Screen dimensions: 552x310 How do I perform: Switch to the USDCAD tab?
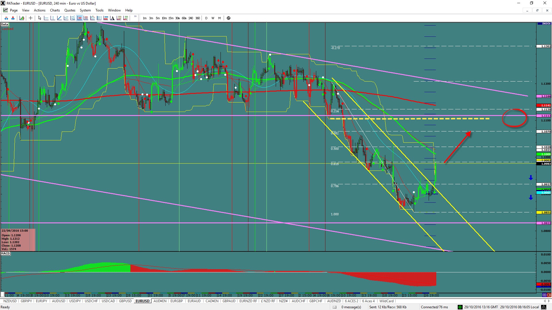coord(108,301)
